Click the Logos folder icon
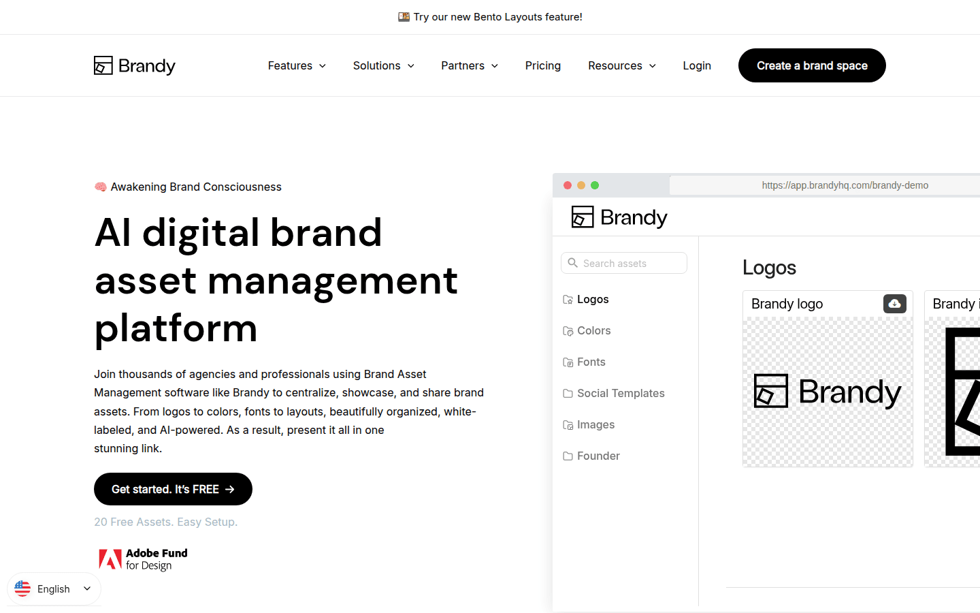Image resolution: width=980 pixels, height=613 pixels. (568, 299)
